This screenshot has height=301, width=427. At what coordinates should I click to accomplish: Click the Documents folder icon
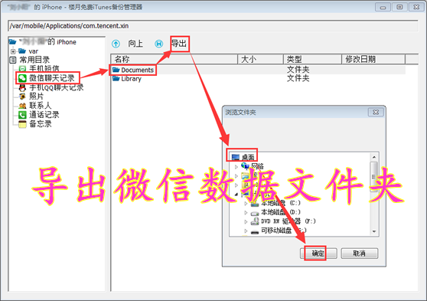(x=116, y=70)
